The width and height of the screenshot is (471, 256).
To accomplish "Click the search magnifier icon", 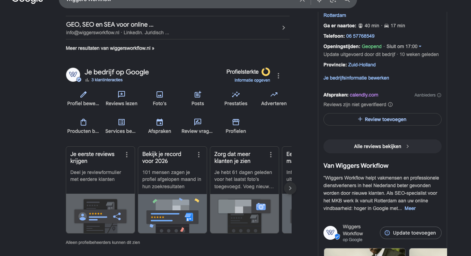I will 347,1.
